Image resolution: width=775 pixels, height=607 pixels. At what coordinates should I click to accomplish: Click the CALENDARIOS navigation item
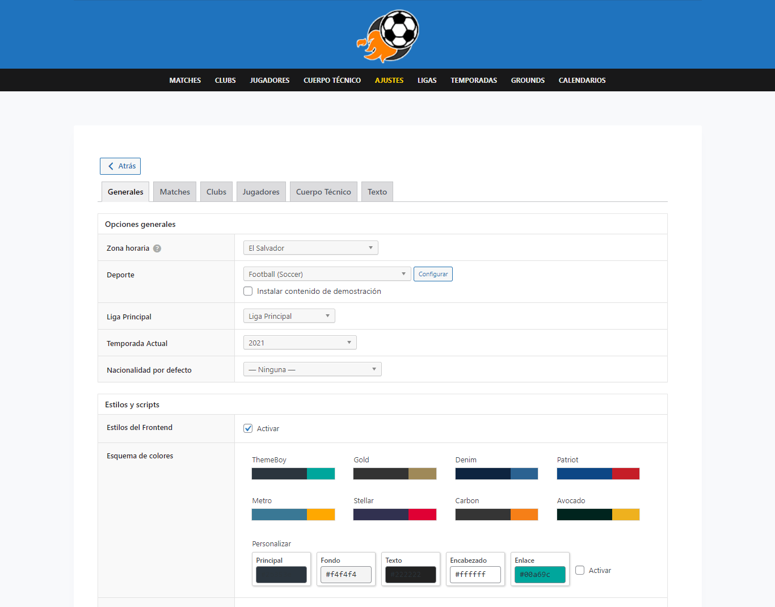(x=582, y=80)
